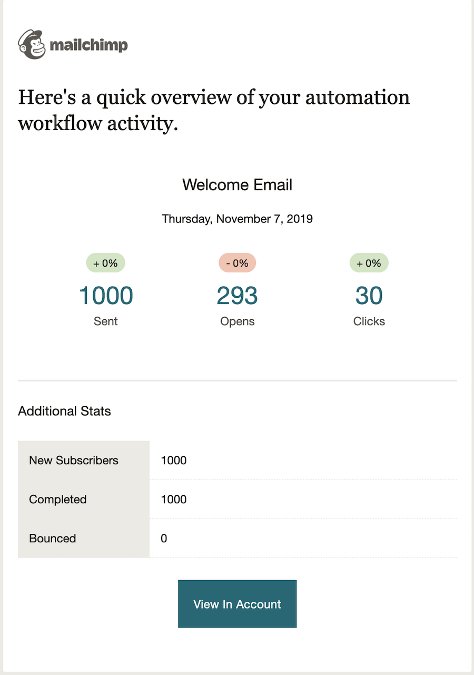The height and width of the screenshot is (675, 474).
Task: Click the New Subscribers row label
Action: tap(73, 460)
